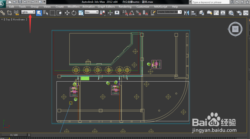This screenshot has height=139, width=250.
Task: Expand the Create Selection Set dropdown
Action: point(180,12)
